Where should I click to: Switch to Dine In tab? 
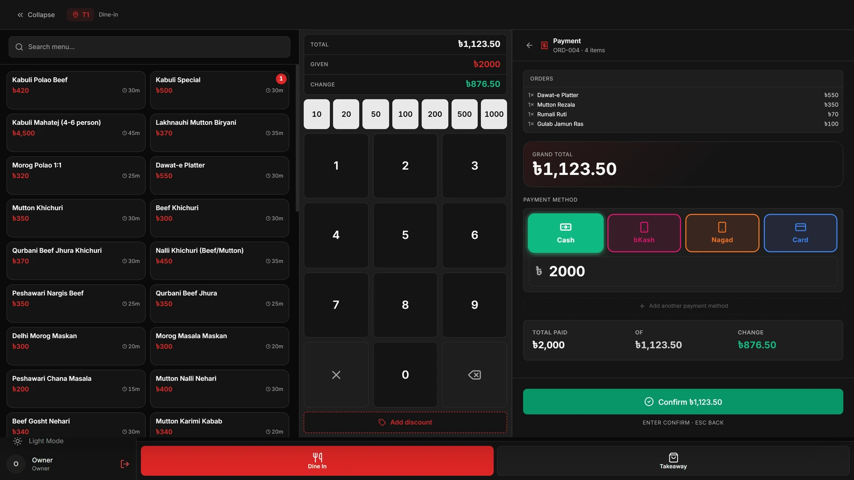click(x=317, y=461)
